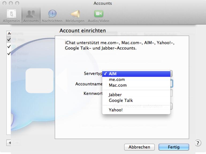Toggle the first account checkbox in list
This screenshot has height=154, width=206.
tap(9, 39)
